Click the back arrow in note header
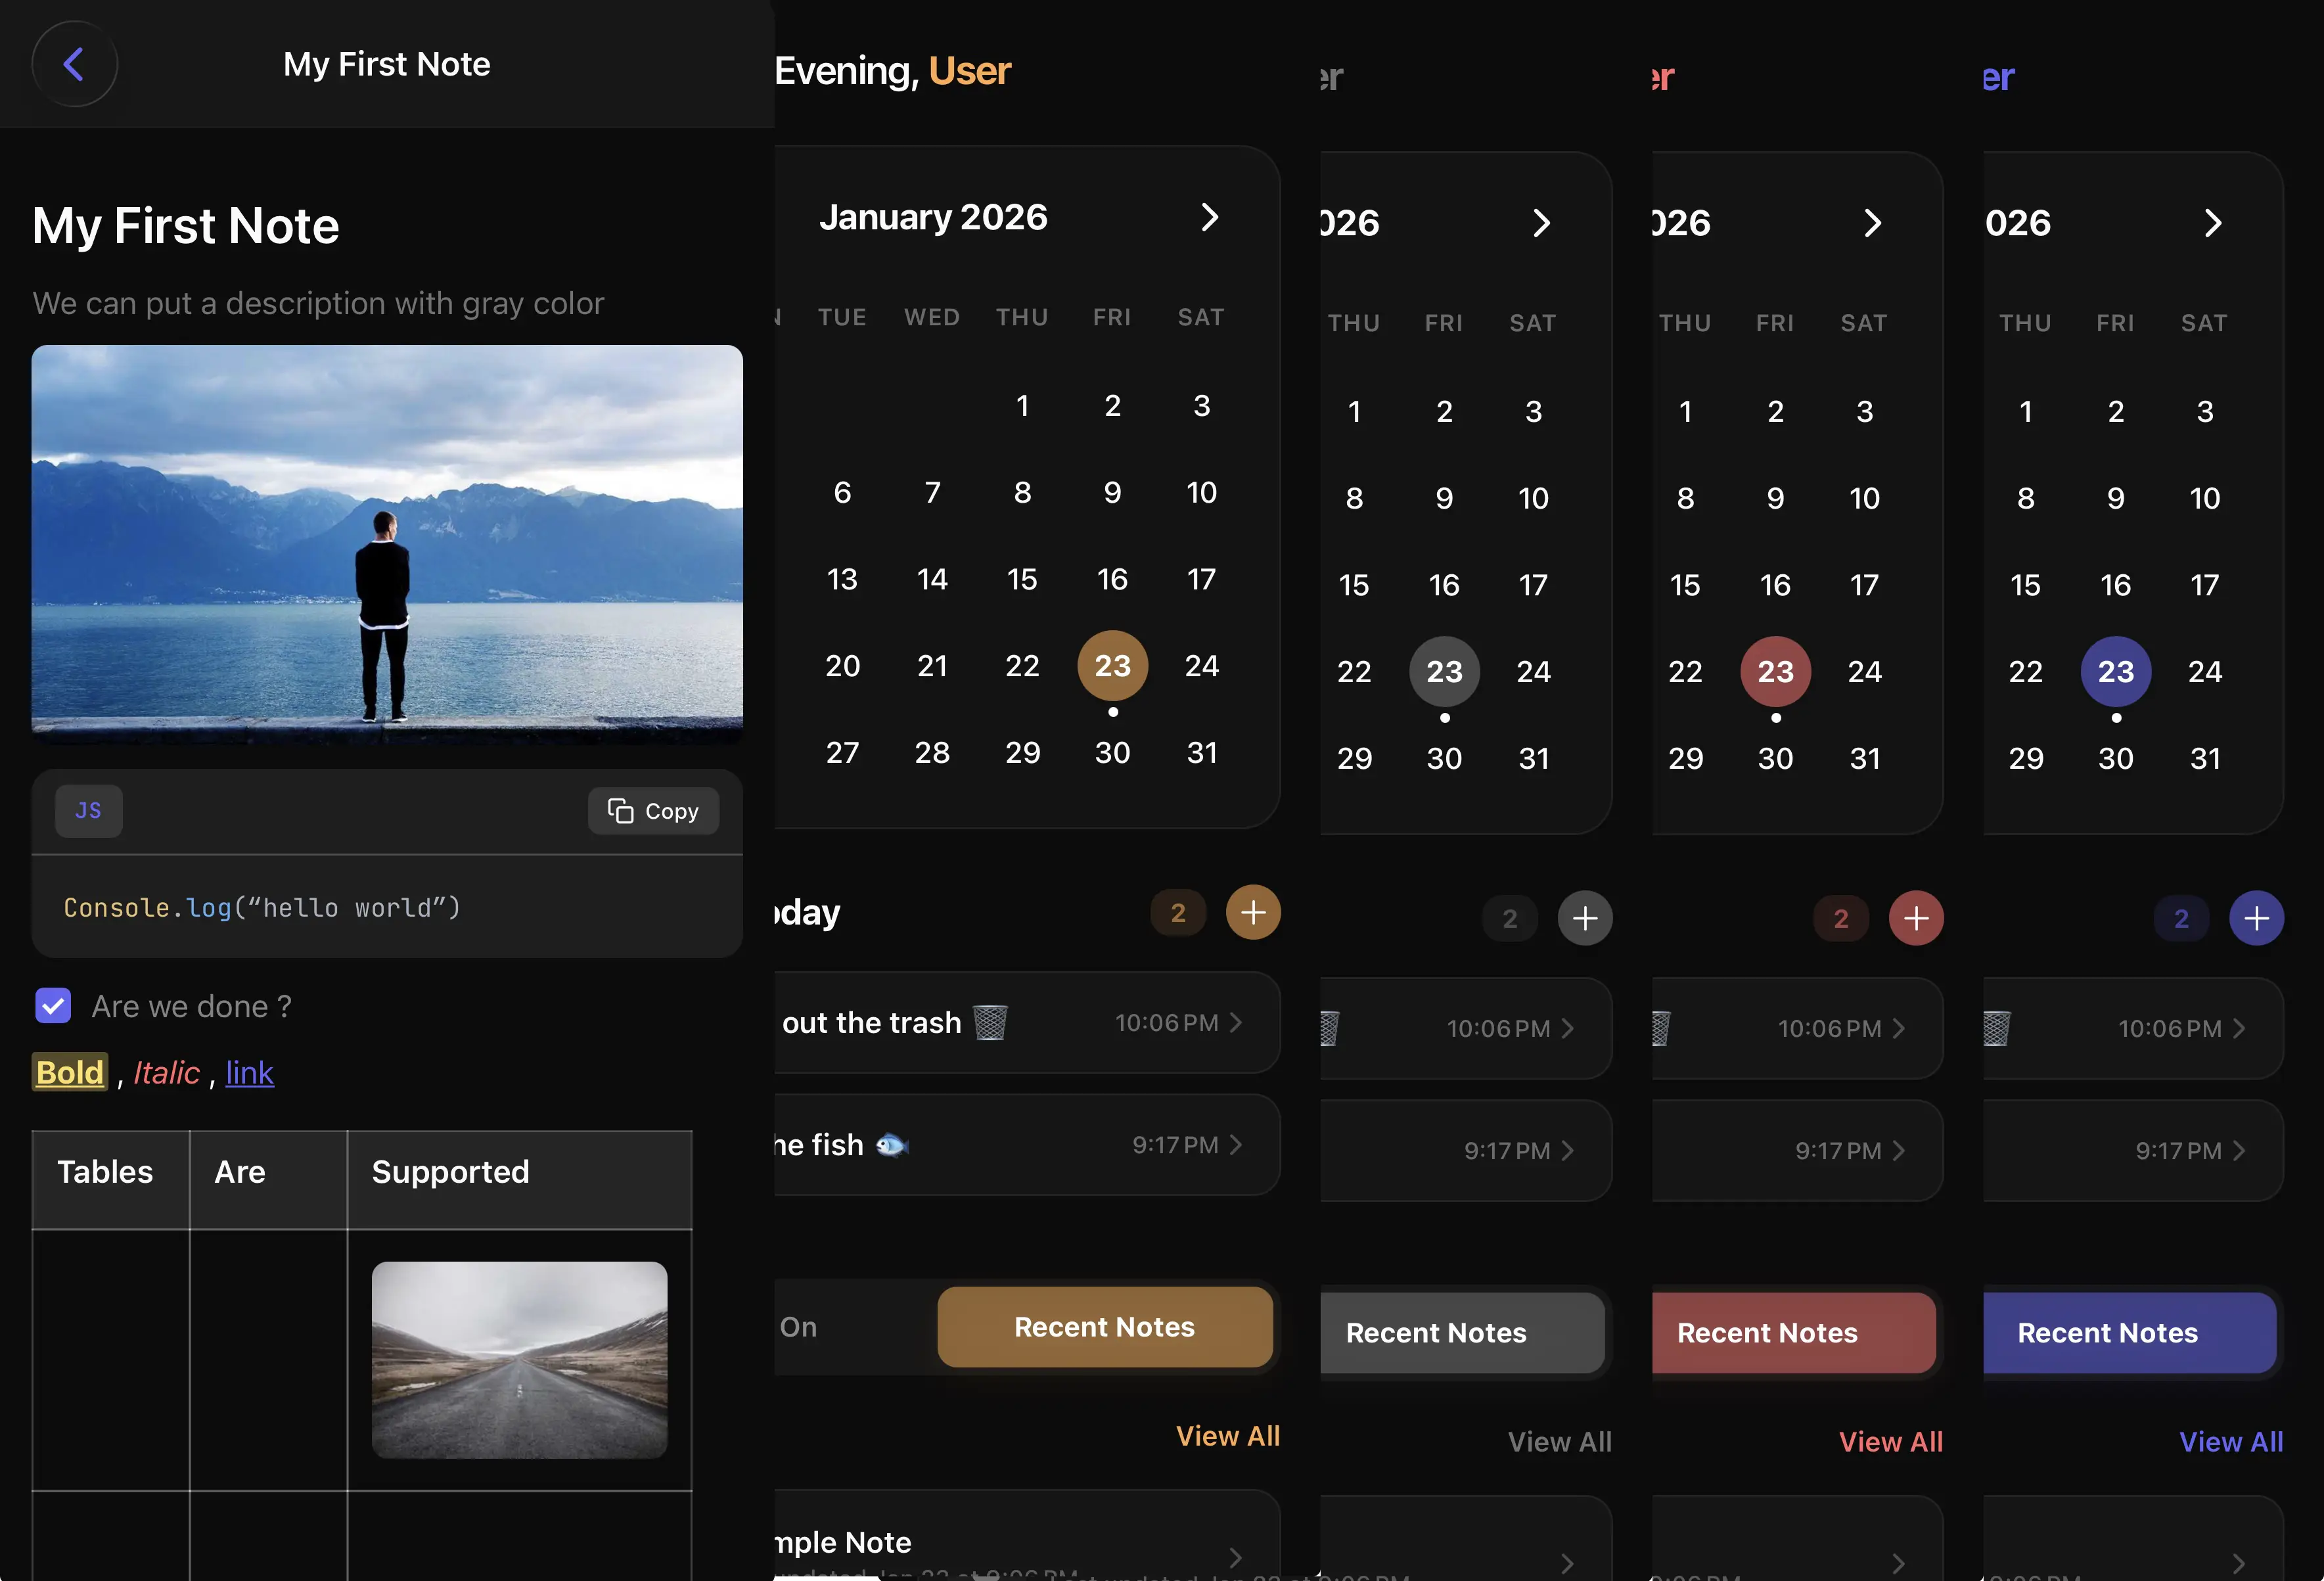Viewport: 2324px width, 1581px height. tap(74, 64)
